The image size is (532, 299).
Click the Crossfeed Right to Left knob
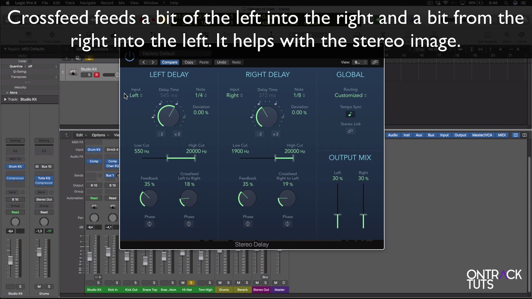click(x=287, y=199)
